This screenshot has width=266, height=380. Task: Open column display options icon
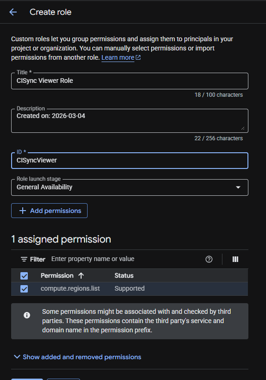point(235,259)
